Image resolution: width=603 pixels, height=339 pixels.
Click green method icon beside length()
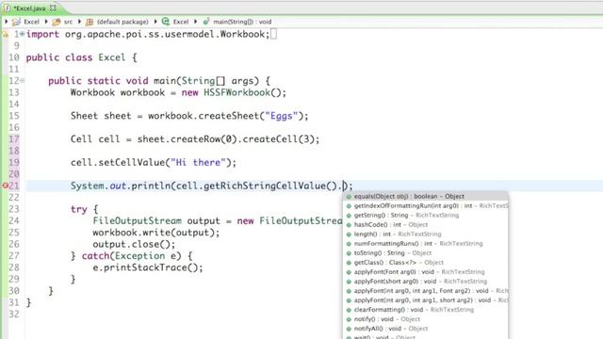[349, 234]
